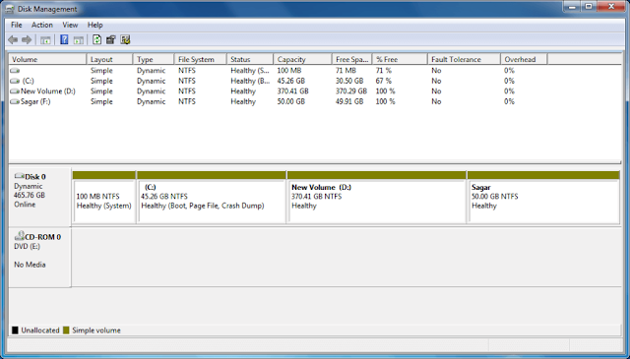Image resolution: width=630 pixels, height=359 pixels.
Task: Click the Disk 0 disk icon
Action: tap(19, 176)
